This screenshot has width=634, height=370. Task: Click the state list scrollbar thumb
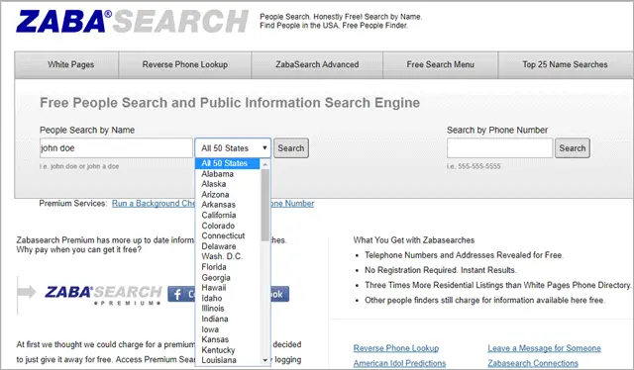coord(265,205)
